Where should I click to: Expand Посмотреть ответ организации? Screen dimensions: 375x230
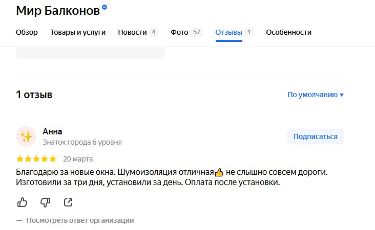point(80,220)
